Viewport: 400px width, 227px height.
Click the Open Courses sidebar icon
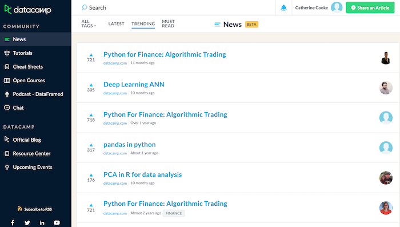tap(7, 81)
